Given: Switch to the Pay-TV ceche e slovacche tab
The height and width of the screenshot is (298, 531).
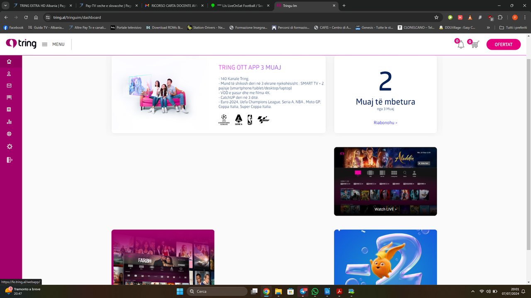Looking at the screenshot, I should [108, 5].
